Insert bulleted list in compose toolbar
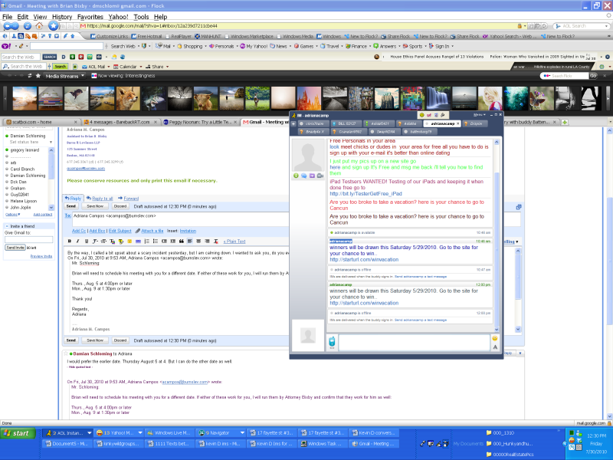 pos(156,242)
